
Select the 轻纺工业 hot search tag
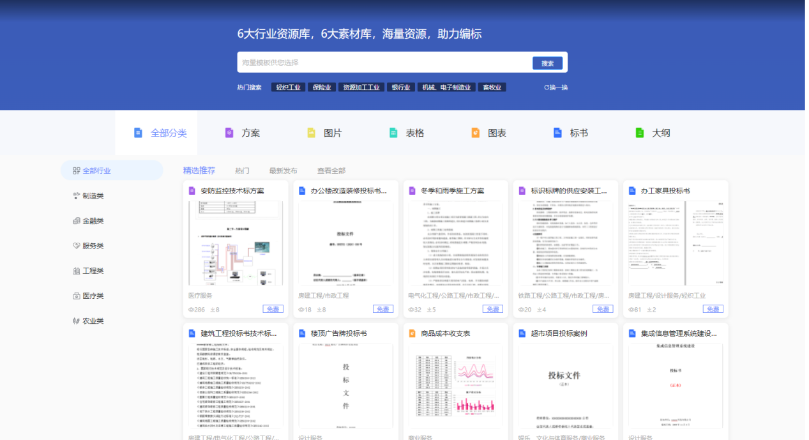288,87
